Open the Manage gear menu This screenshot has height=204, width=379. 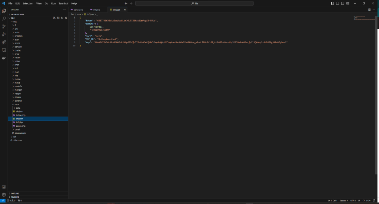[x=4, y=194]
